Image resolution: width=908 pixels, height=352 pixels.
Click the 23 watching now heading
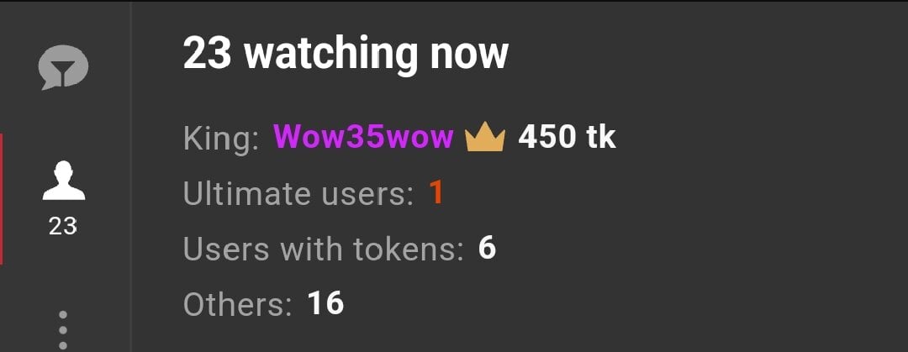tap(346, 54)
